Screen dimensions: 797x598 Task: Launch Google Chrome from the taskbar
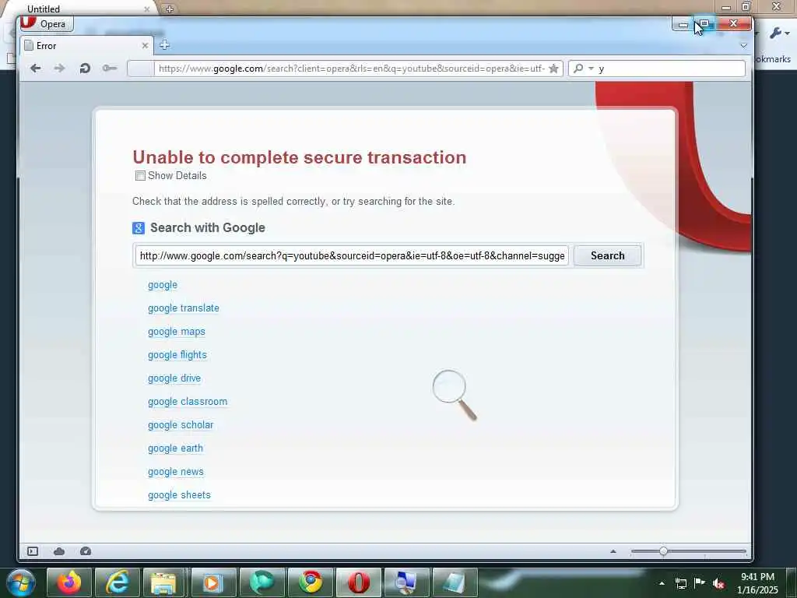[310, 582]
